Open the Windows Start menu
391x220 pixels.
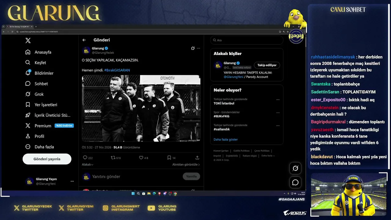pos(133,193)
